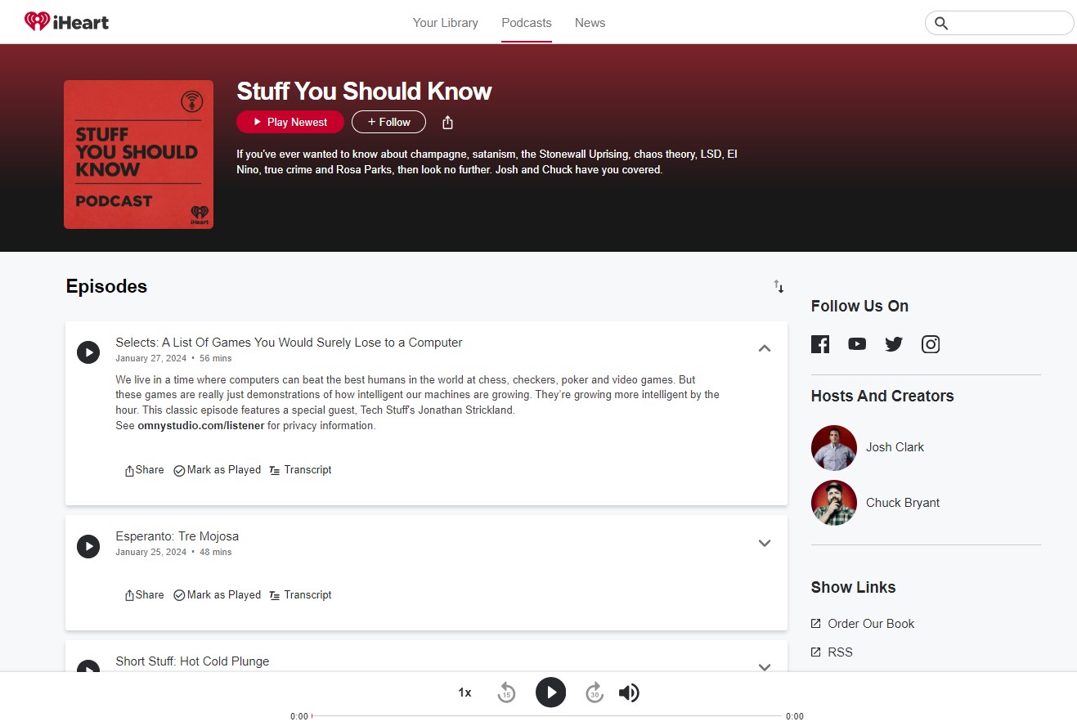The width and height of the screenshot is (1077, 726).
Task: Click the iHeart logo
Action: point(65,22)
